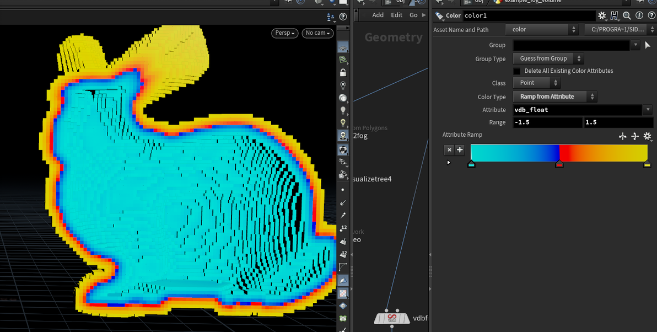Screen dimensions: 657x332
Task: Open the Class Point dropdown
Action: point(537,83)
